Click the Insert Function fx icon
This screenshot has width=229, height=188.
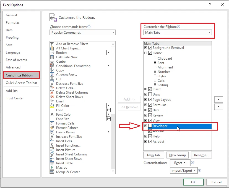tap(52, 145)
